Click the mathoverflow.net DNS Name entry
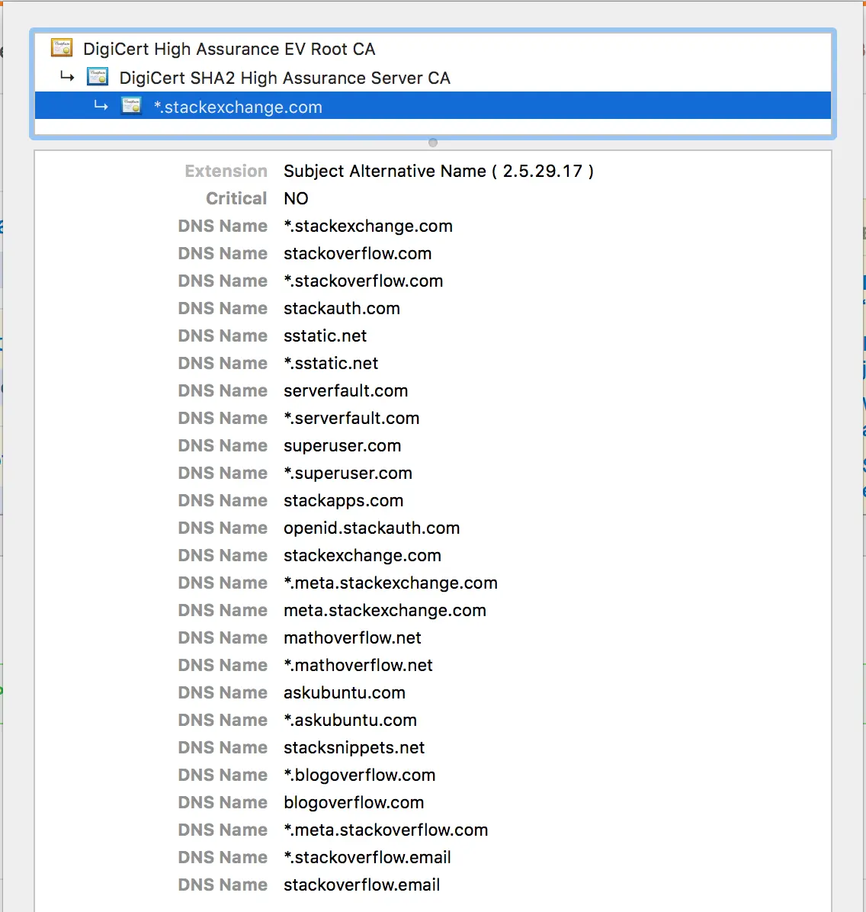Screen dimensions: 866x912 point(352,637)
